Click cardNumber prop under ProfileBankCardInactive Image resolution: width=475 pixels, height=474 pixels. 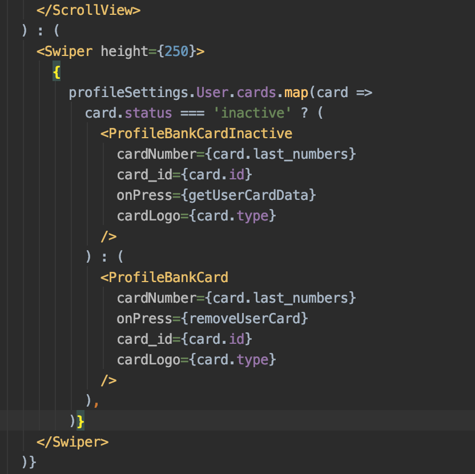[156, 154]
